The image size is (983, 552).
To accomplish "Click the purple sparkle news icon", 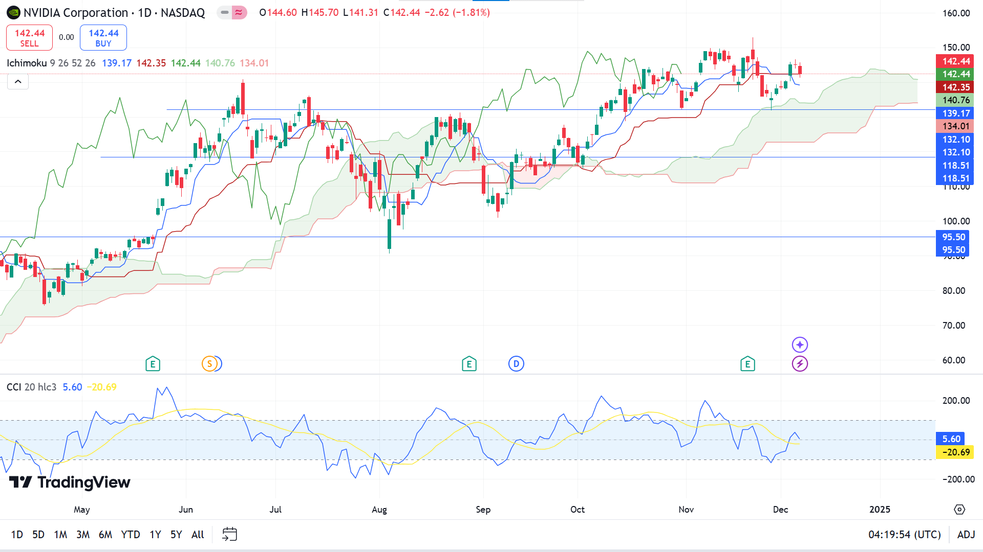I will 800,344.
